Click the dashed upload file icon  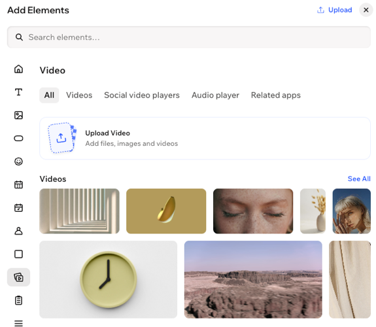(62, 138)
